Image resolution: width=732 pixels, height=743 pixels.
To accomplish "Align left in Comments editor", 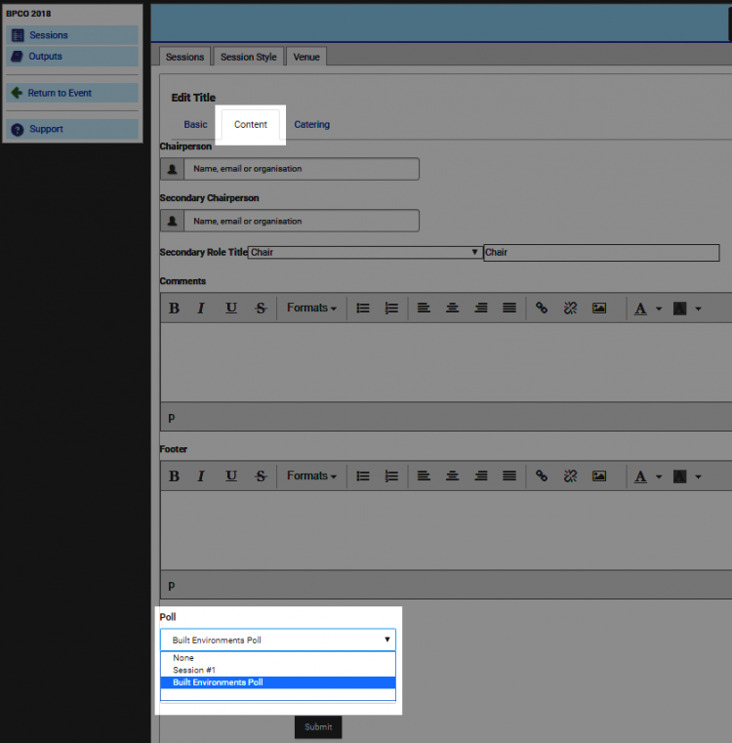I will (424, 308).
